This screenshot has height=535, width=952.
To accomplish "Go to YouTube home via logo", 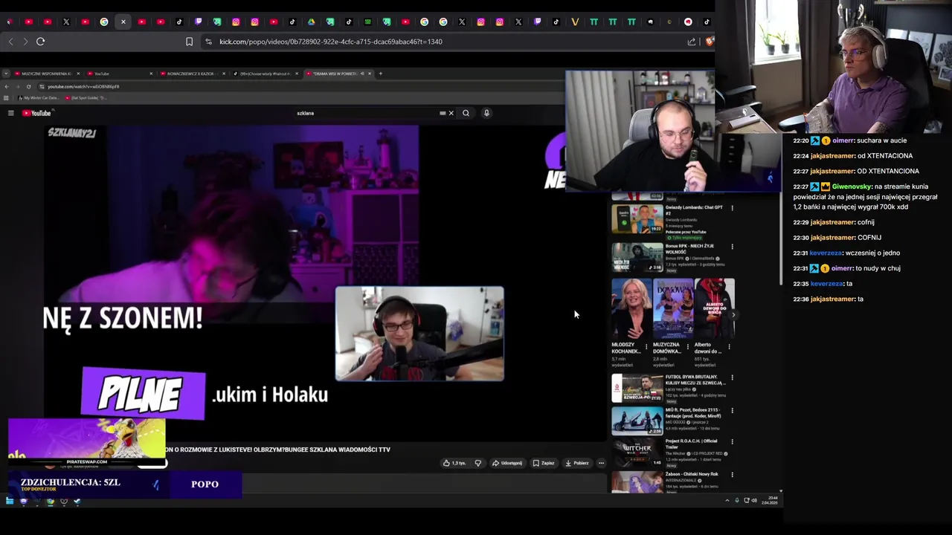I will coord(36,113).
